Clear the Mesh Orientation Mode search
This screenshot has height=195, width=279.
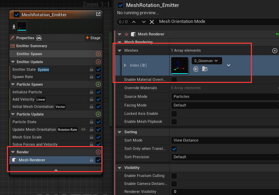(x=152, y=22)
